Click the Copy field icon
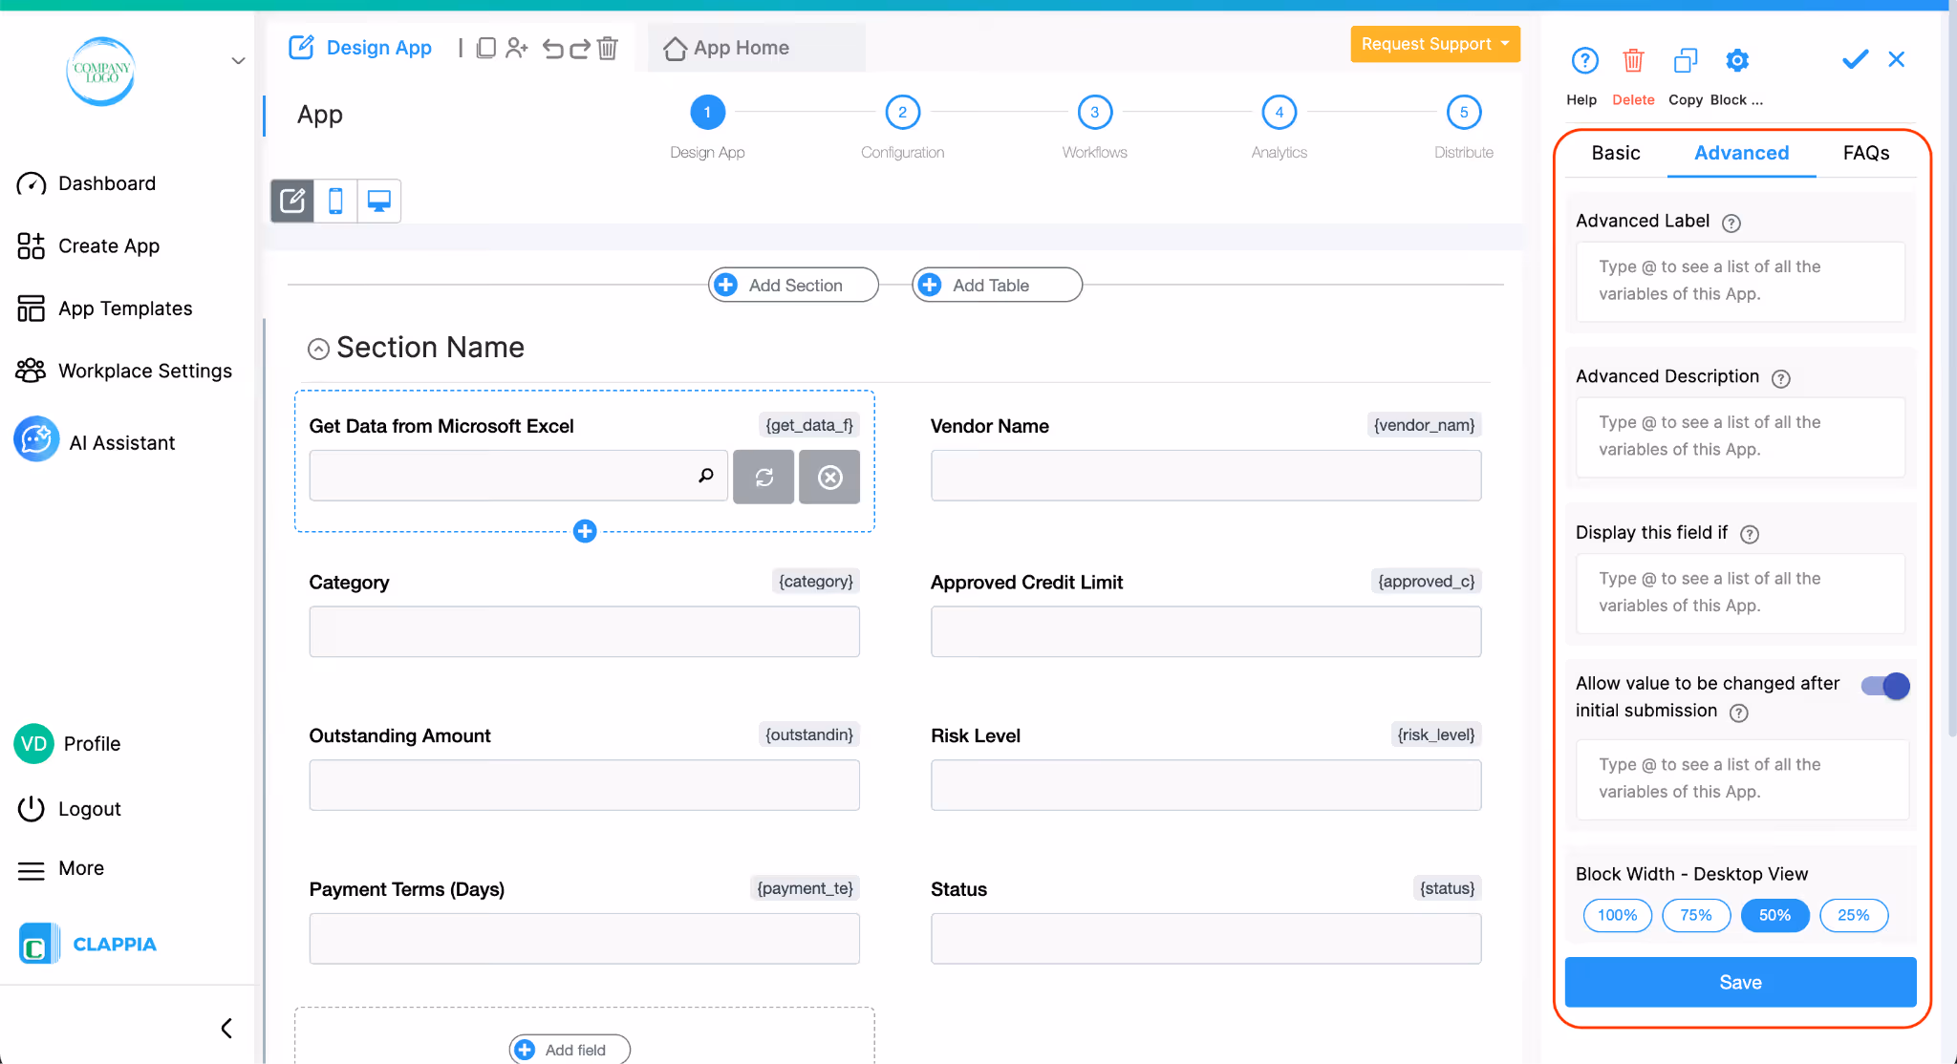1957x1064 pixels. pos(1686,60)
